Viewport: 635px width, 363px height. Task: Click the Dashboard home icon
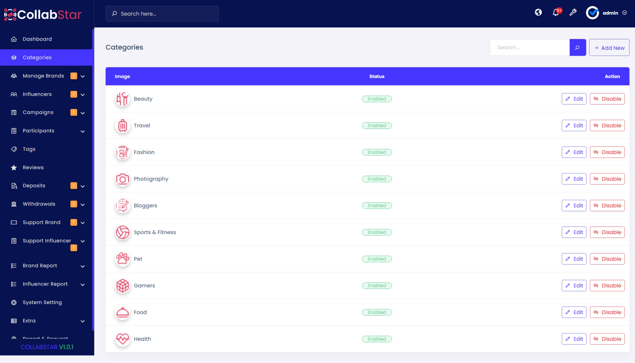(x=14, y=39)
